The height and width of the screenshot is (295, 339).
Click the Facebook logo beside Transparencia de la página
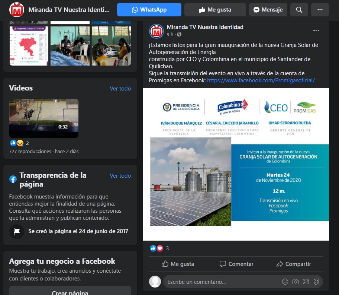click(x=13, y=179)
